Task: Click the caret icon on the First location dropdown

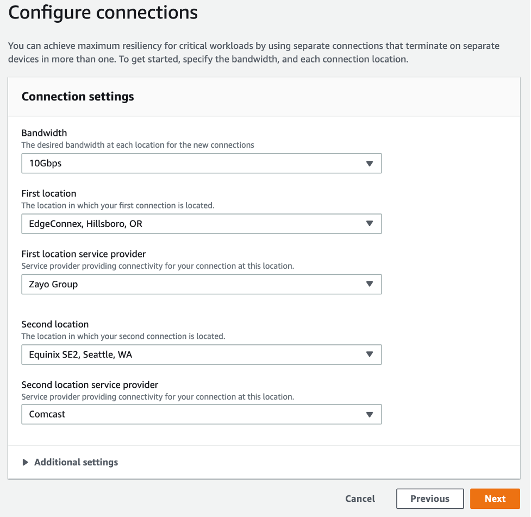Action: click(x=370, y=223)
